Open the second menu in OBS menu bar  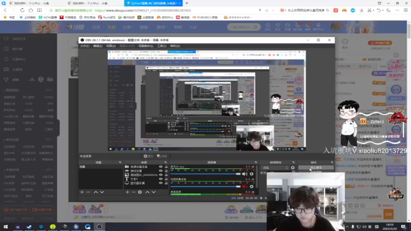(x=98, y=46)
